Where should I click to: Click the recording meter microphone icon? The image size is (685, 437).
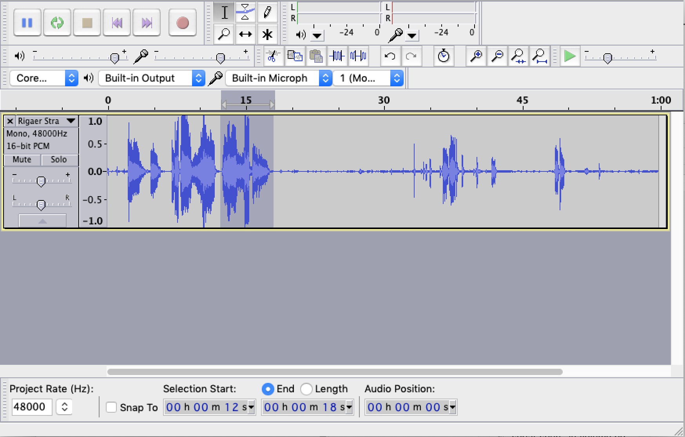click(x=395, y=35)
